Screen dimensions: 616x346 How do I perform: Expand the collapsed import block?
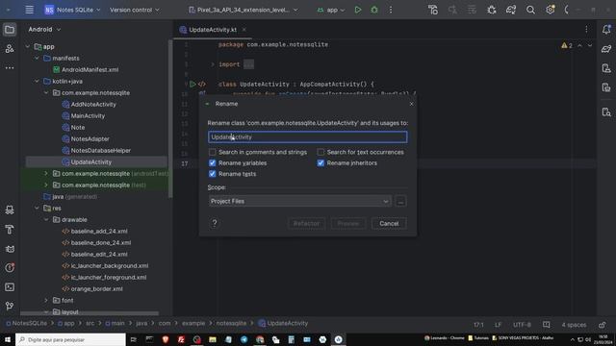pos(213,64)
